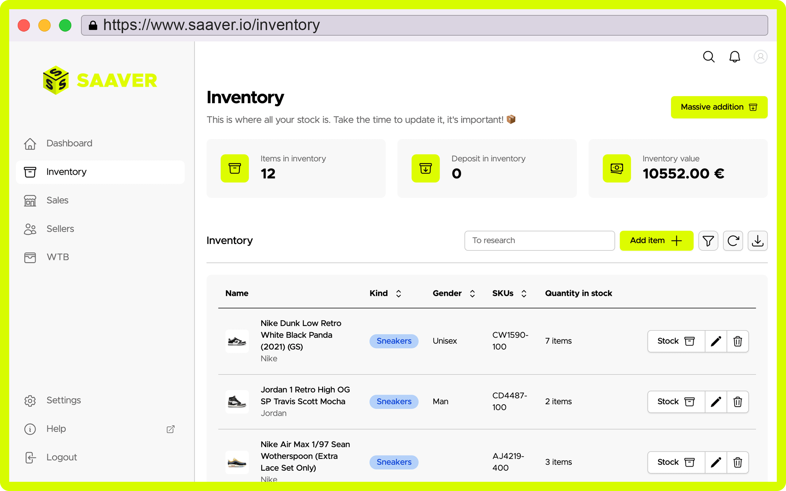Click the 3 items quantity

(558, 462)
